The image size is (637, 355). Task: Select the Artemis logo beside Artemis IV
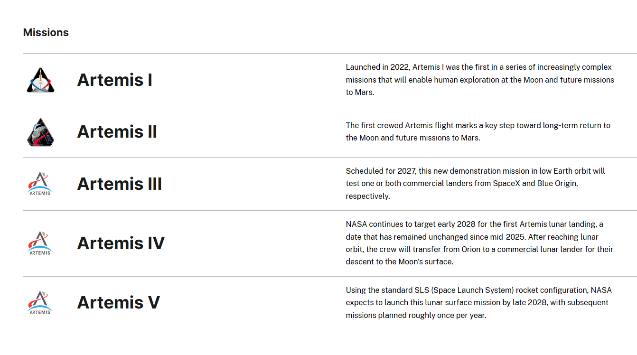pyautogui.click(x=40, y=243)
